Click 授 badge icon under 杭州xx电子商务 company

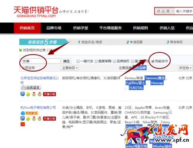pyautogui.click(x=22, y=119)
